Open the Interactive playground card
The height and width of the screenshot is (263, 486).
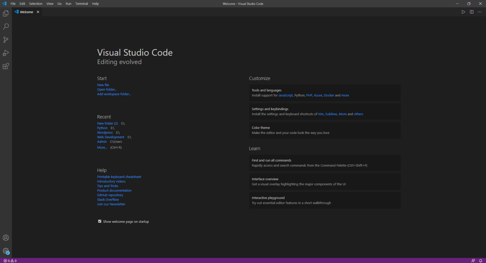(325, 200)
